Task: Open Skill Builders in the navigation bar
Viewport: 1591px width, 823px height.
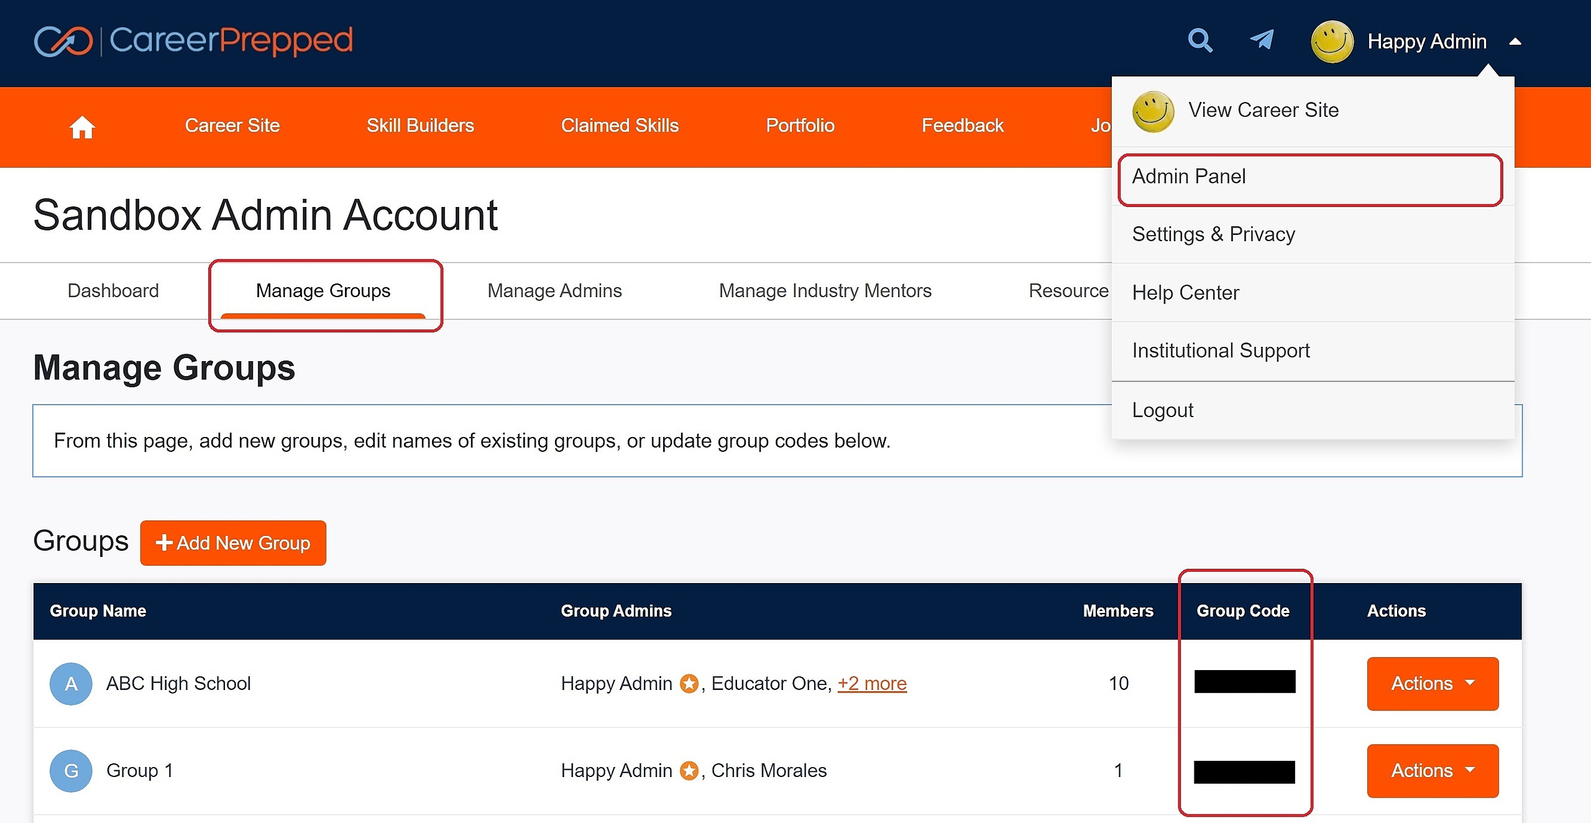Action: coord(420,126)
